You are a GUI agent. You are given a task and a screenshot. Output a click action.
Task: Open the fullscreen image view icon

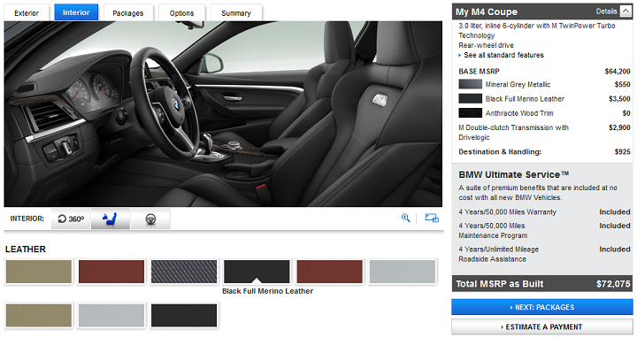click(432, 219)
